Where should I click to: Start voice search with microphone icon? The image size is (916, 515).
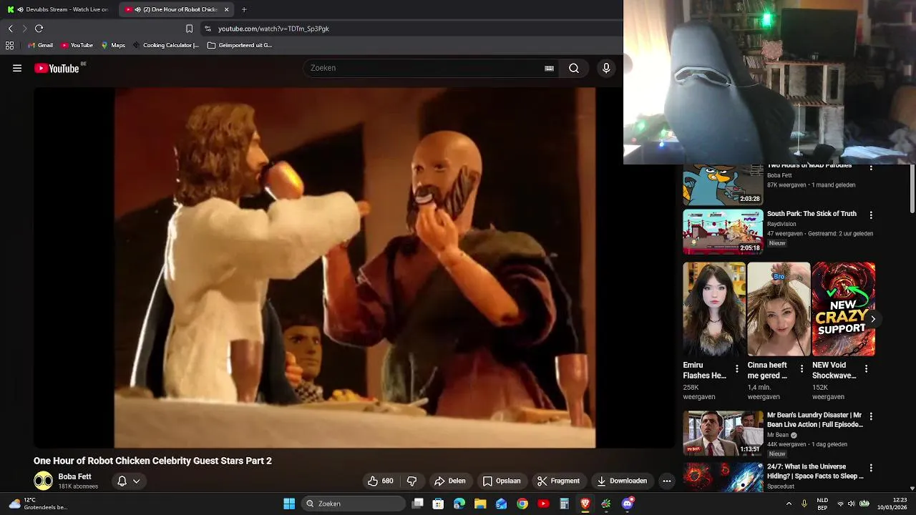pos(606,68)
